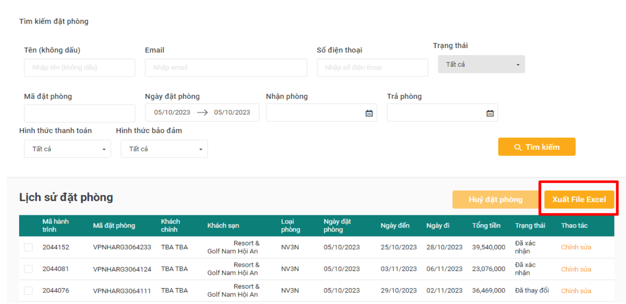Open the Hình thức thanh toán dropdown
Image resolution: width=626 pixels, height=304 pixels.
point(67,149)
